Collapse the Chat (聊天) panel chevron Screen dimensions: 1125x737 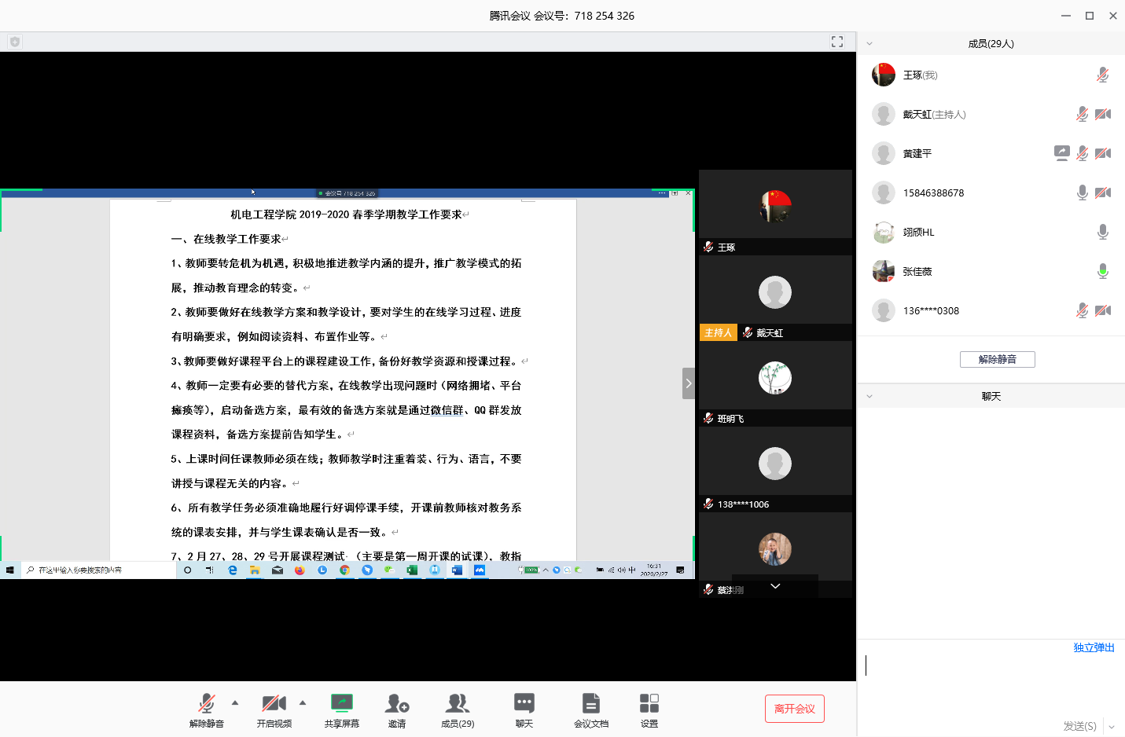(x=869, y=397)
